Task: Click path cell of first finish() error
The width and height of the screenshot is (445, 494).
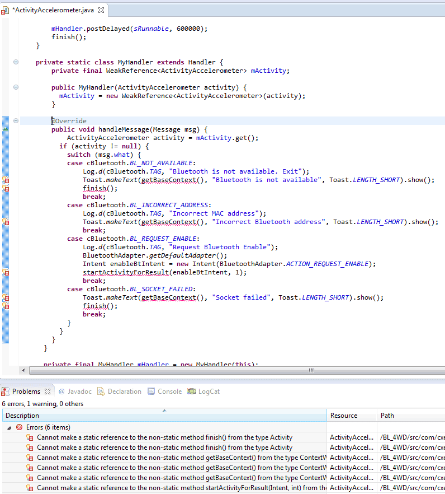Action: (411, 437)
